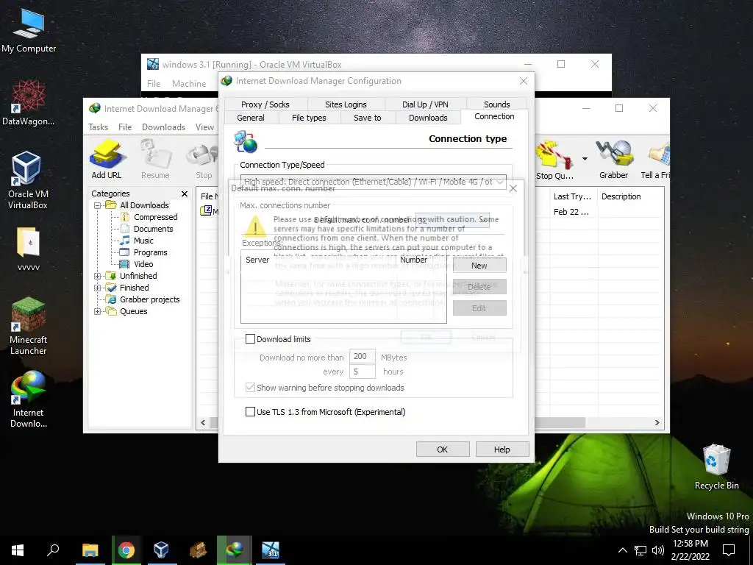Screen dimensions: 753x565
Task: Open the View menu in IDM
Action: click(x=204, y=127)
